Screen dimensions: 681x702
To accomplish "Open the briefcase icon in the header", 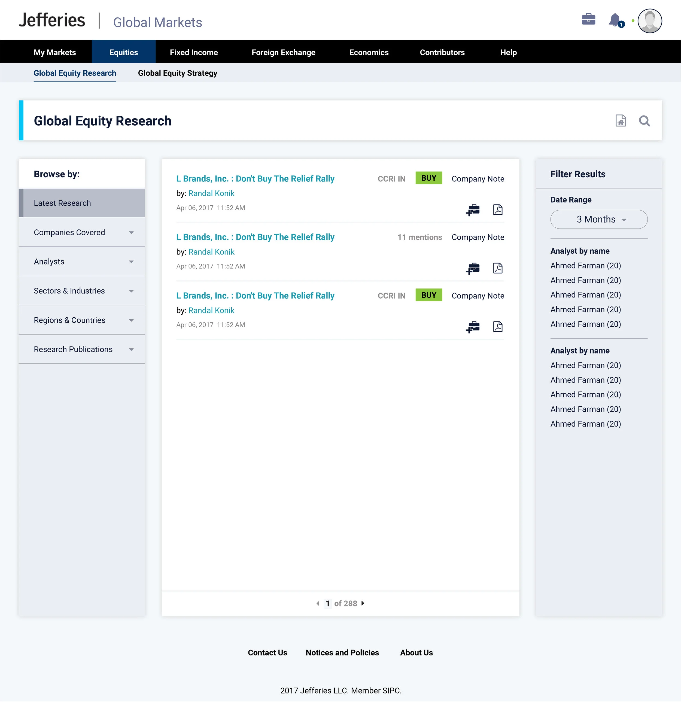I will coord(588,19).
